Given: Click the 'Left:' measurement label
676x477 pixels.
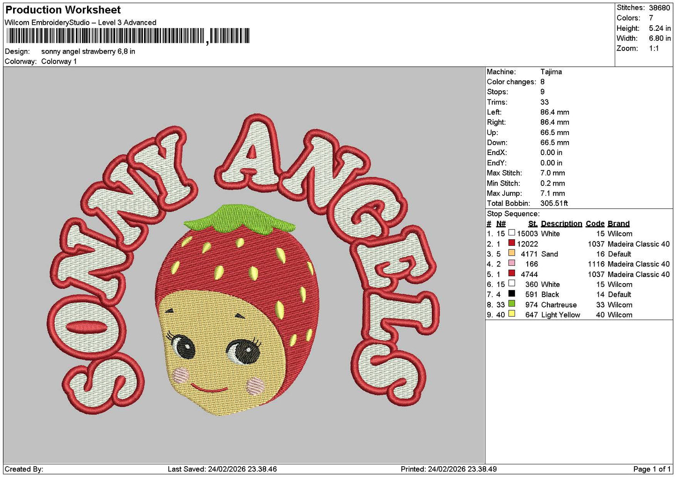Looking at the screenshot, I should coord(494,112).
